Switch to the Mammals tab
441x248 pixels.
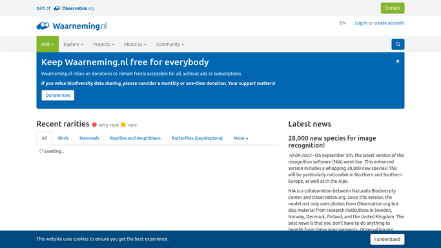pos(89,138)
